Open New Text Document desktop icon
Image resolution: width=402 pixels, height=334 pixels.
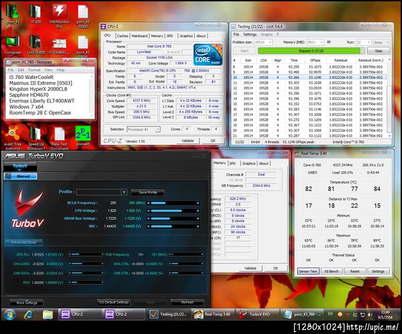[x=60, y=138]
